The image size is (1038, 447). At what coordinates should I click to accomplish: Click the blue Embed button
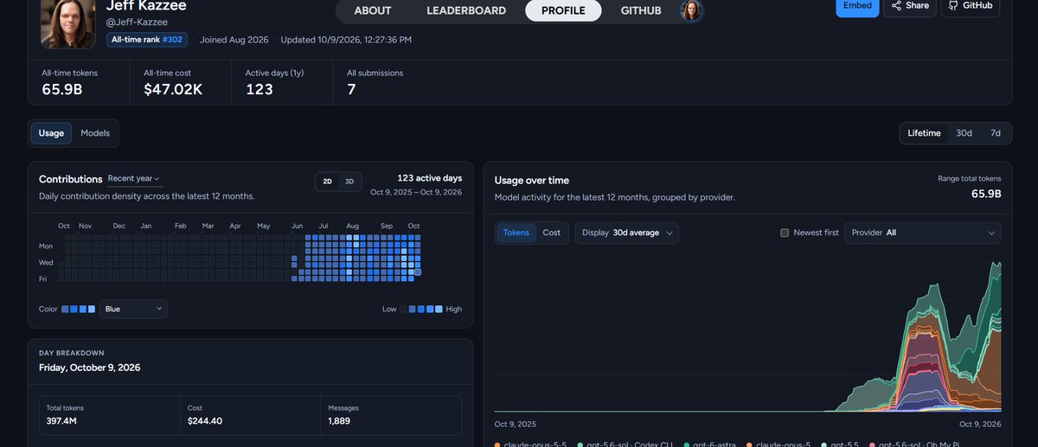point(858,6)
